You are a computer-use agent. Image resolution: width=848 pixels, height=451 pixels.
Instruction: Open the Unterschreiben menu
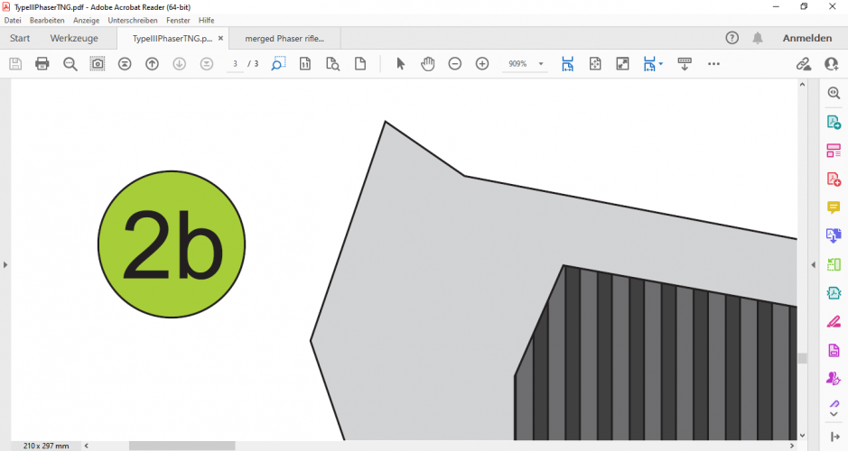click(x=133, y=20)
